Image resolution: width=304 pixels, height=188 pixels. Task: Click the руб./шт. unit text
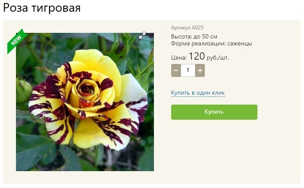point(217,58)
